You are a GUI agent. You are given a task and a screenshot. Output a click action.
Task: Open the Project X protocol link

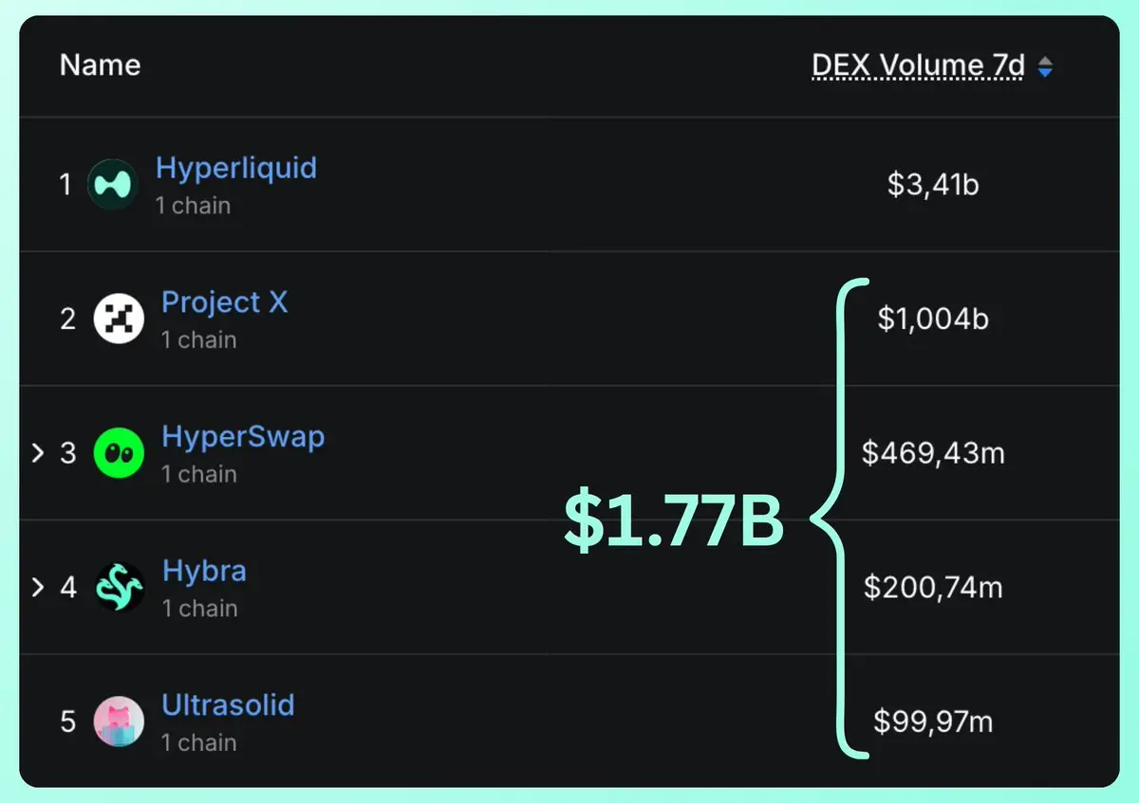pos(224,302)
